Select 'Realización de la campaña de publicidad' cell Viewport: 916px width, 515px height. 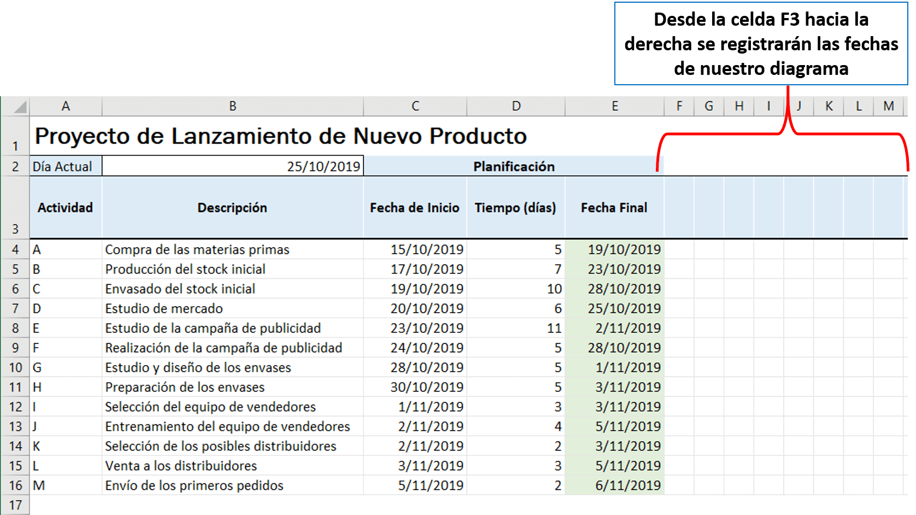tap(233, 348)
